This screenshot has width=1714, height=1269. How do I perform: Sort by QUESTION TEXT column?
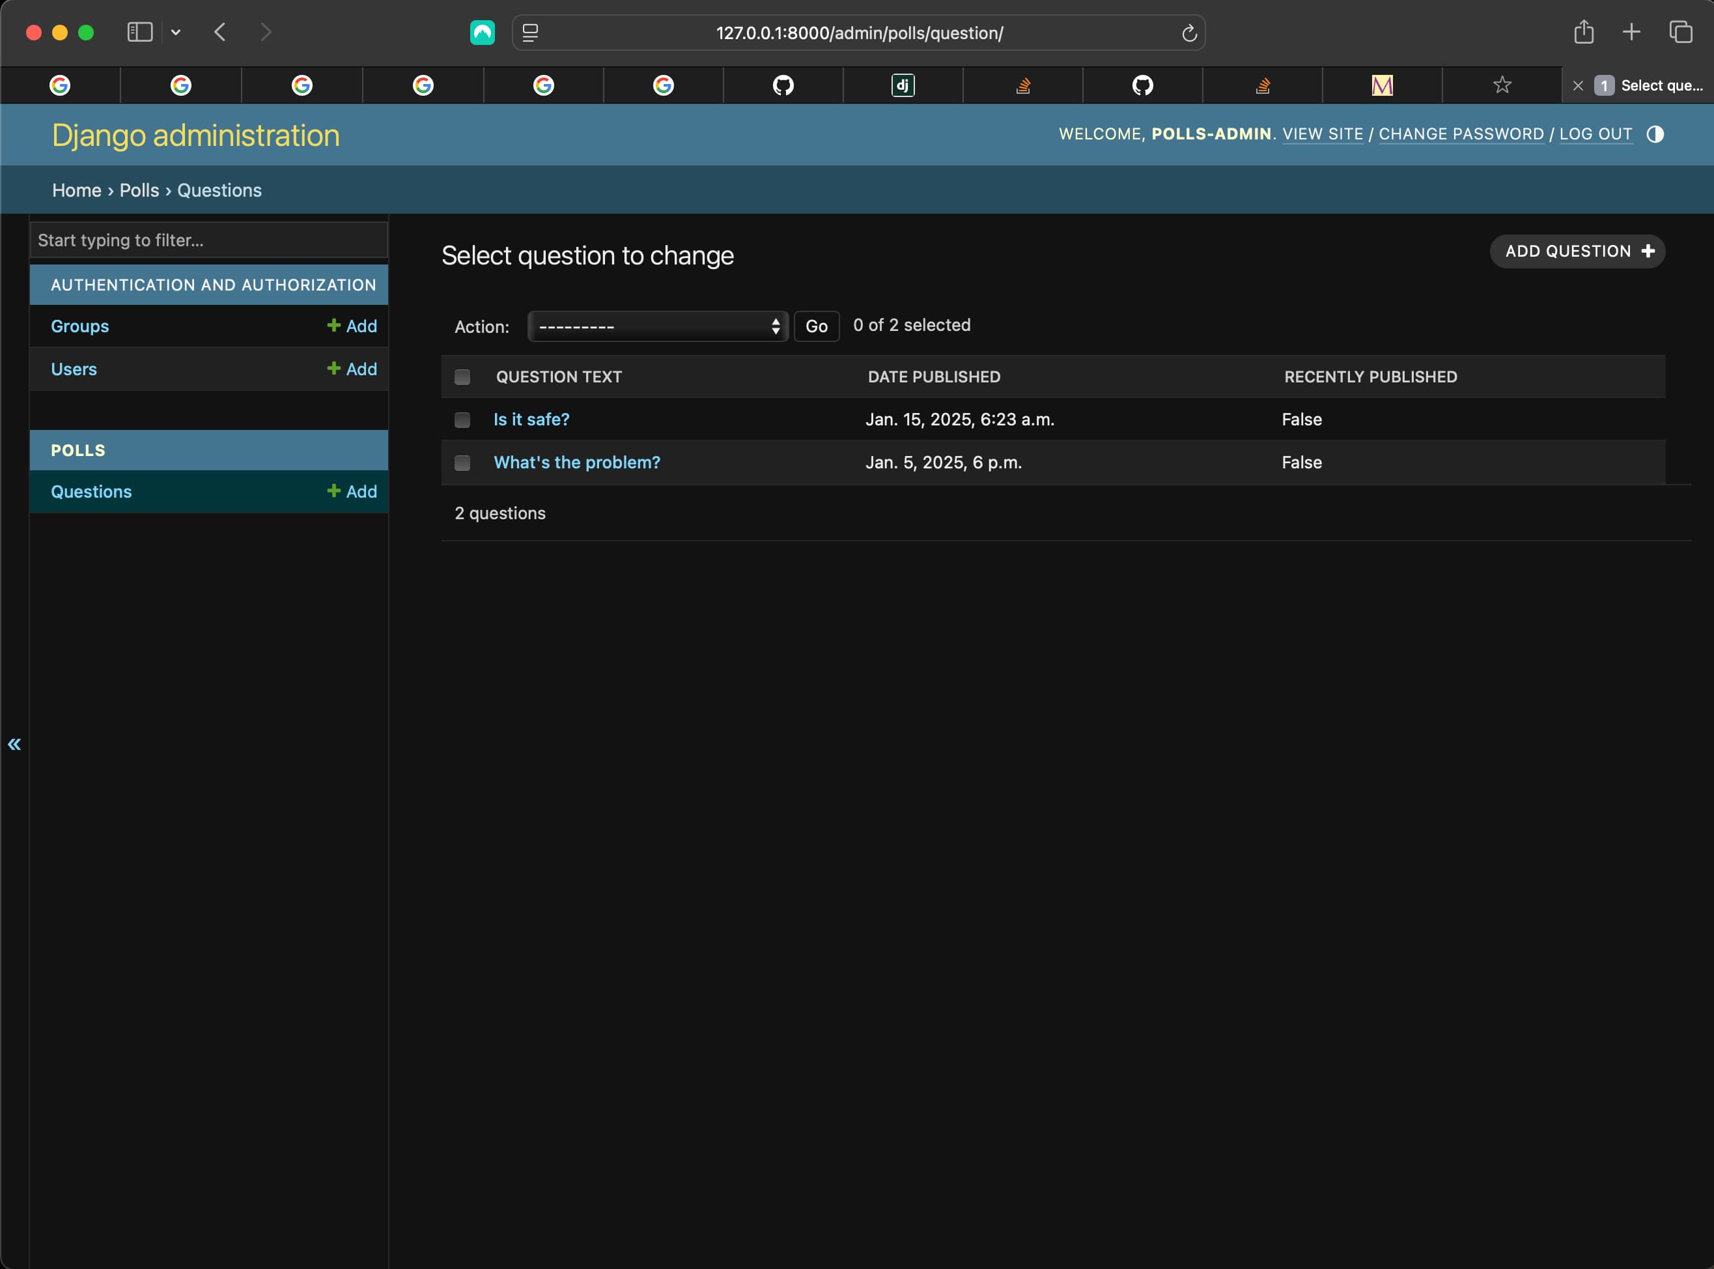(559, 377)
